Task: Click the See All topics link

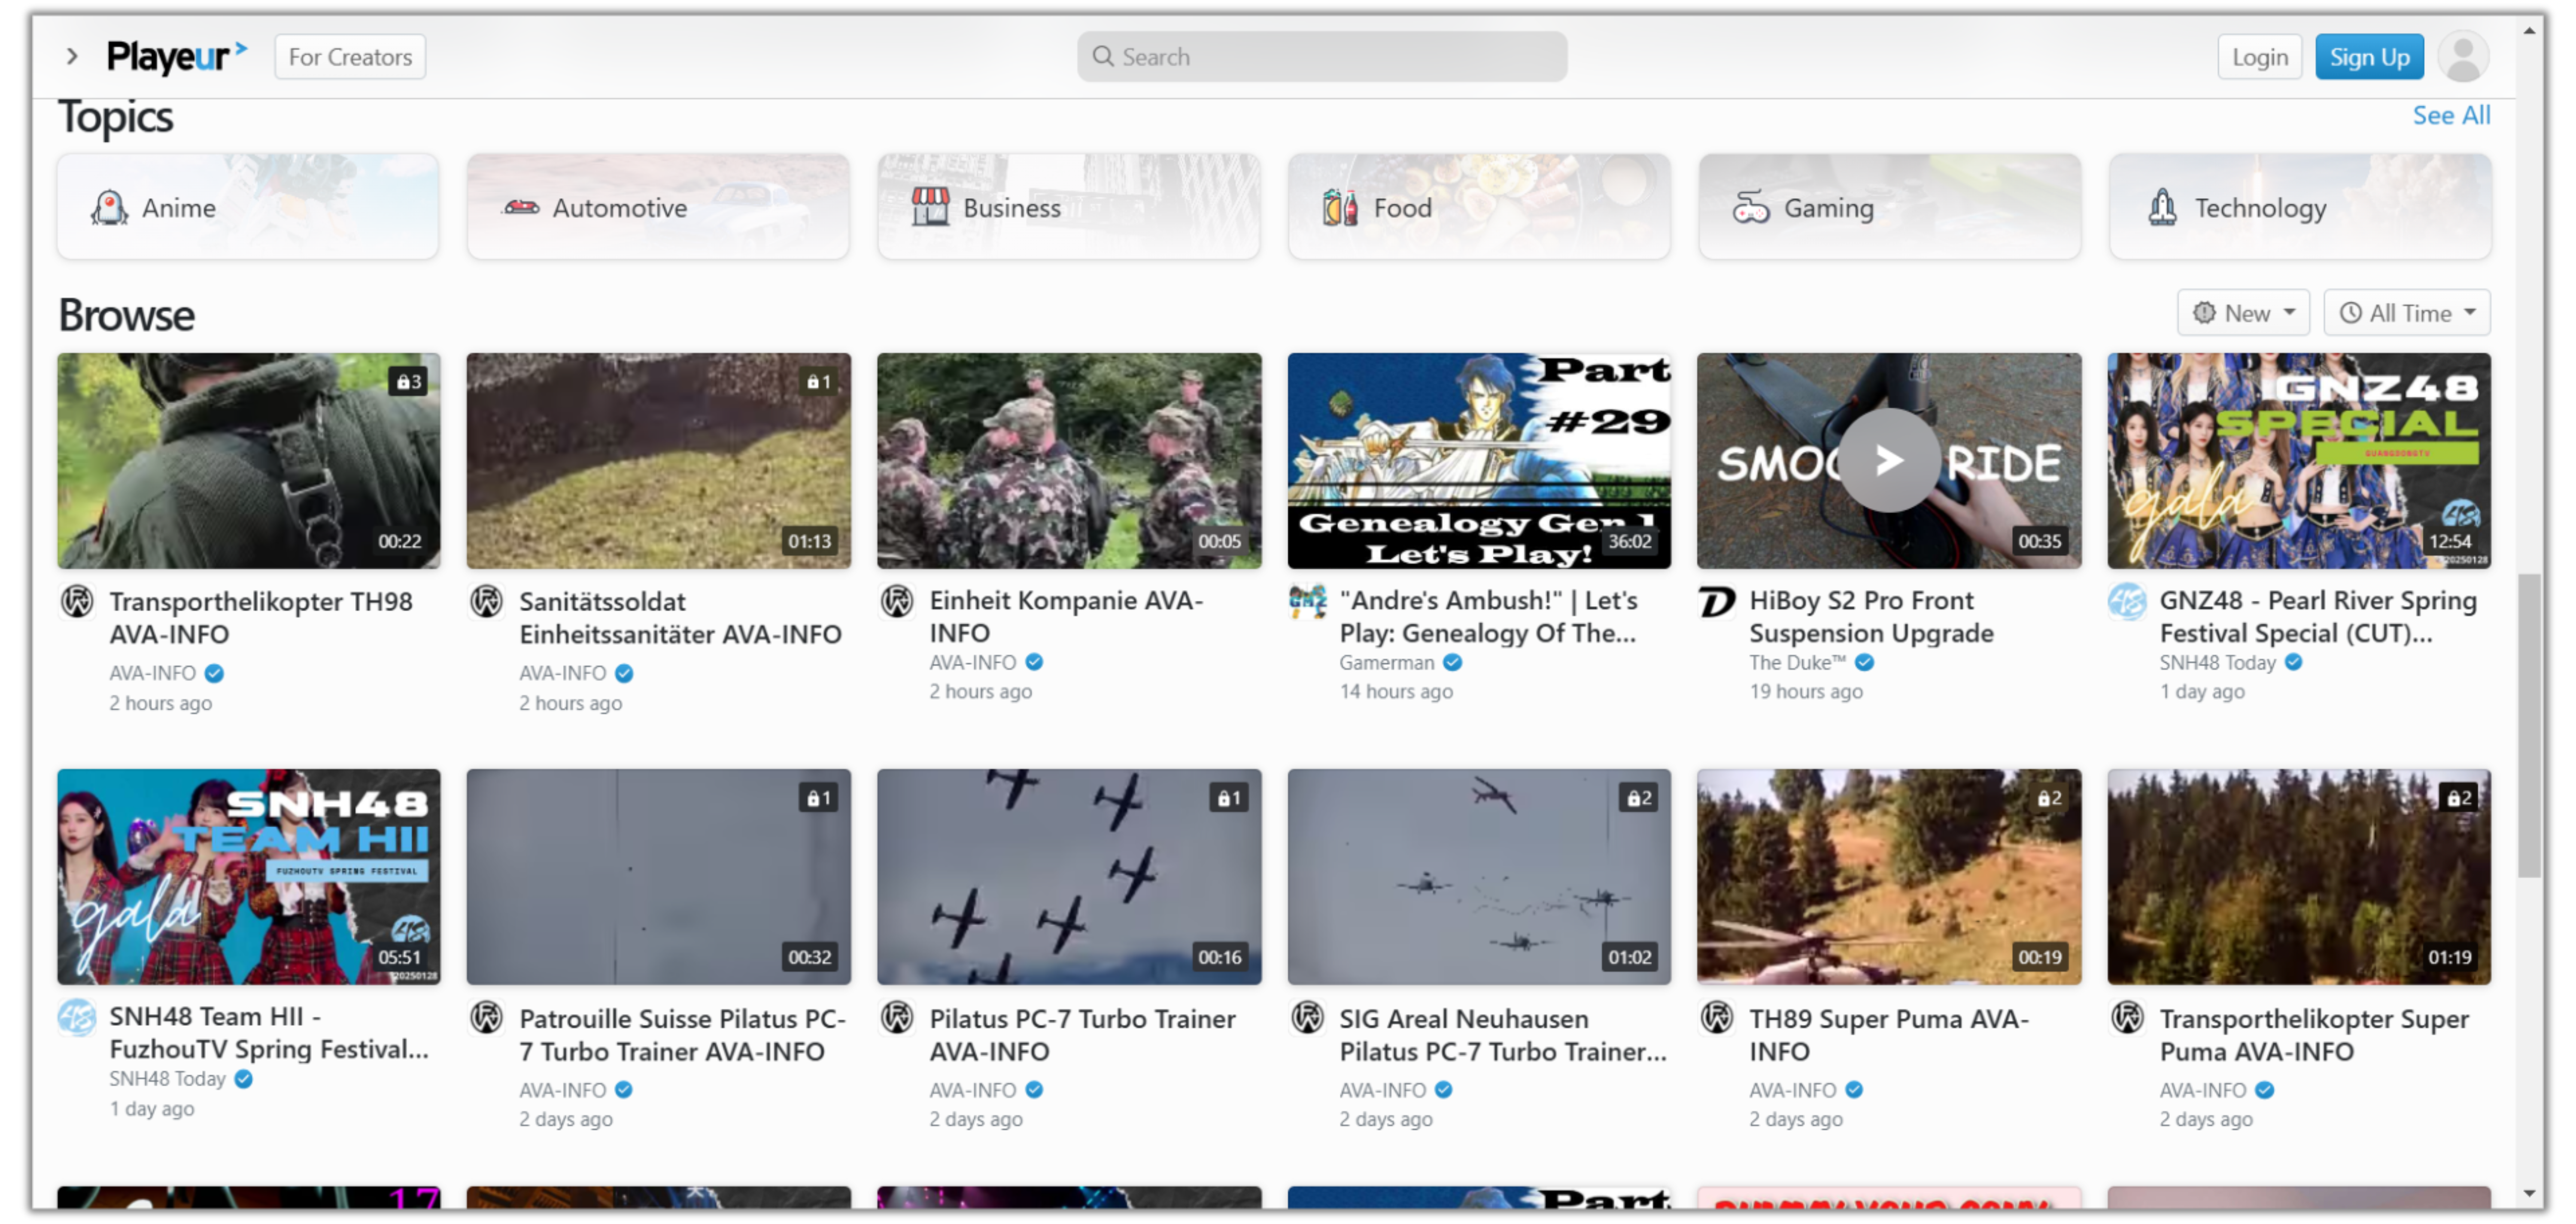Action: (2451, 116)
